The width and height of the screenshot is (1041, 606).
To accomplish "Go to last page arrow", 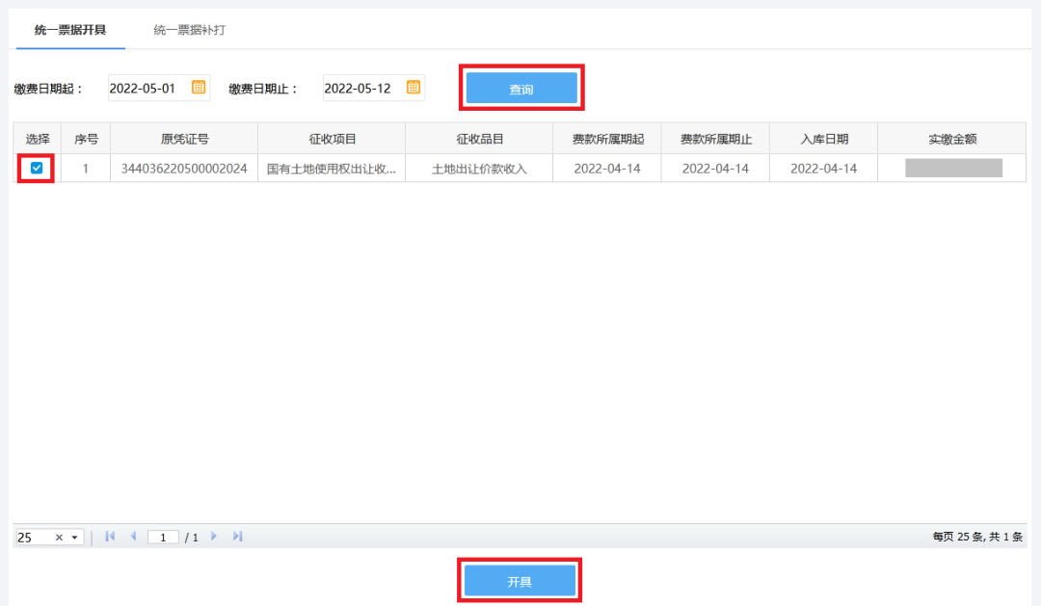I will [237, 537].
